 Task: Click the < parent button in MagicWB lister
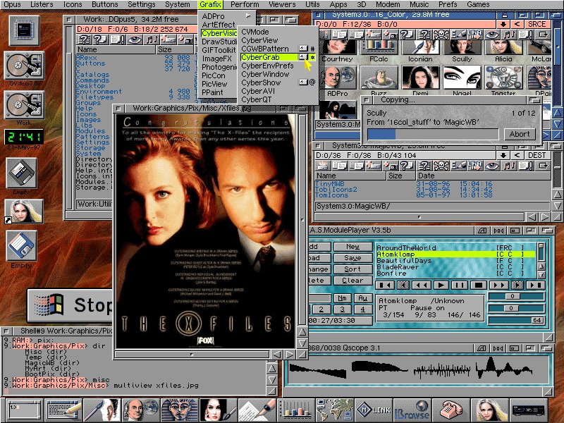coord(517,155)
